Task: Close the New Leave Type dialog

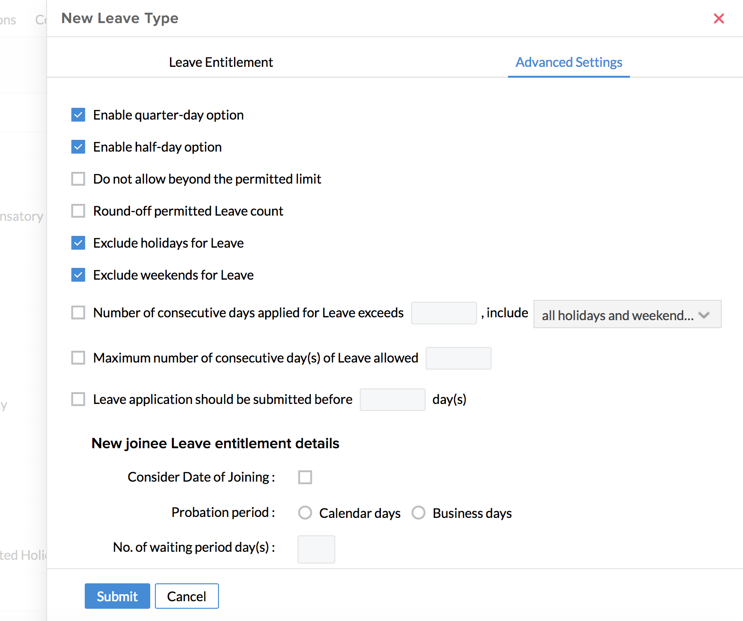Action: [719, 18]
